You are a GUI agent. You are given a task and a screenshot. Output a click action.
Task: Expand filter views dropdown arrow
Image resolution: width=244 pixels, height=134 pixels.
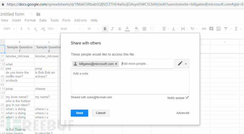(231, 29)
